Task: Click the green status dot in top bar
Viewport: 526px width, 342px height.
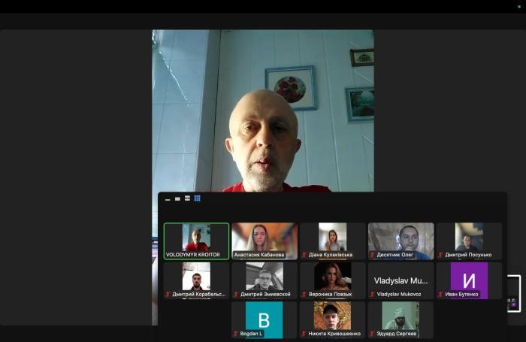Action: (518, 6)
